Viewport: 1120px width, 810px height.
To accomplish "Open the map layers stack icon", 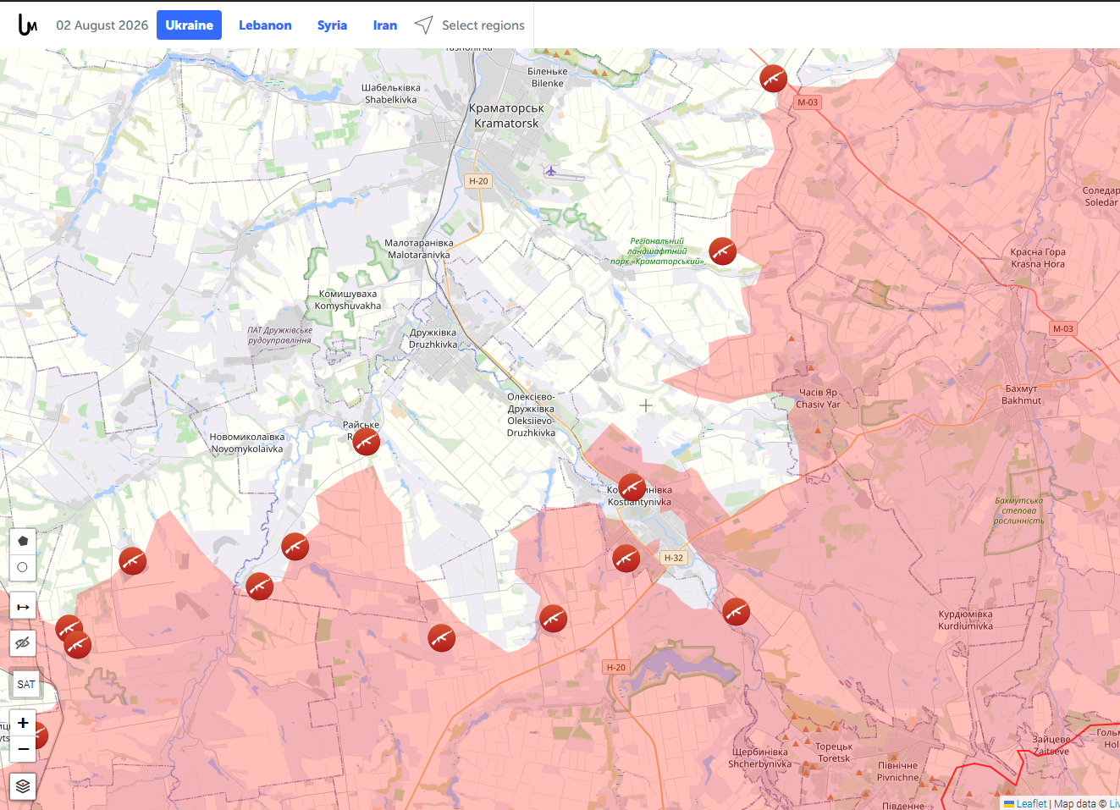I will pyautogui.click(x=23, y=786).
